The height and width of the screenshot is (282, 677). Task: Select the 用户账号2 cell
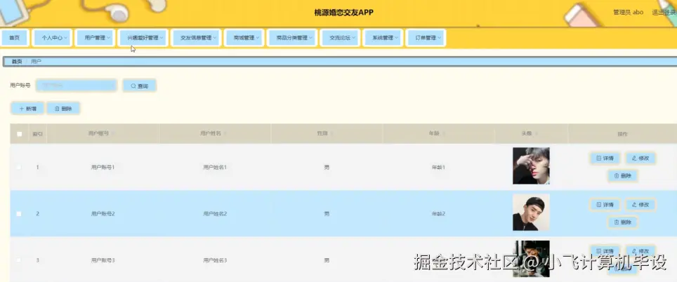(103, 214)
